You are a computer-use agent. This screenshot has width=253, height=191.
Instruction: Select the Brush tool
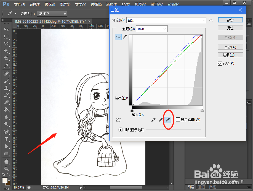tap(6, 81)
